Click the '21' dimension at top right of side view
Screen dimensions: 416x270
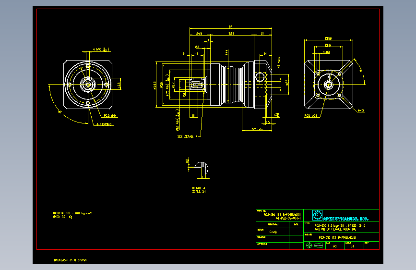262,34
